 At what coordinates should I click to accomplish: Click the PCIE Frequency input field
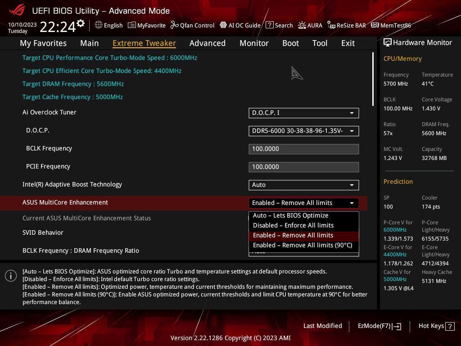(304, 167)
